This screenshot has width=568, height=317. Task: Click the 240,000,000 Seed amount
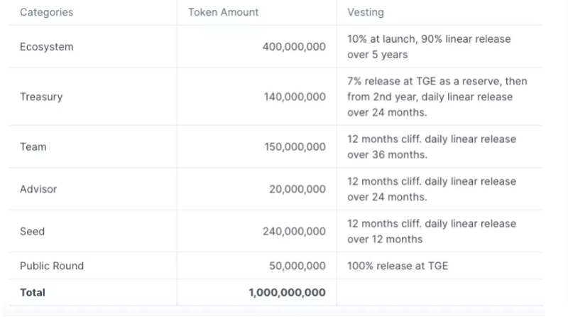click(x=294, y=232)
